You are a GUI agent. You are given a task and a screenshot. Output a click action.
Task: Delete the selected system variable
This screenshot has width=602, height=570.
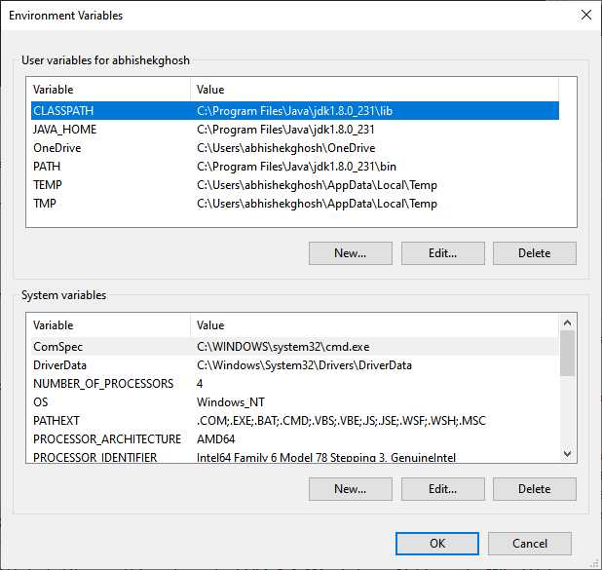(x=535, y=489)
